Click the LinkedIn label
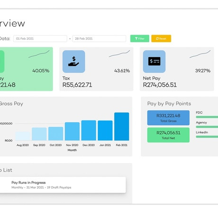 click(x=202, y=132)
